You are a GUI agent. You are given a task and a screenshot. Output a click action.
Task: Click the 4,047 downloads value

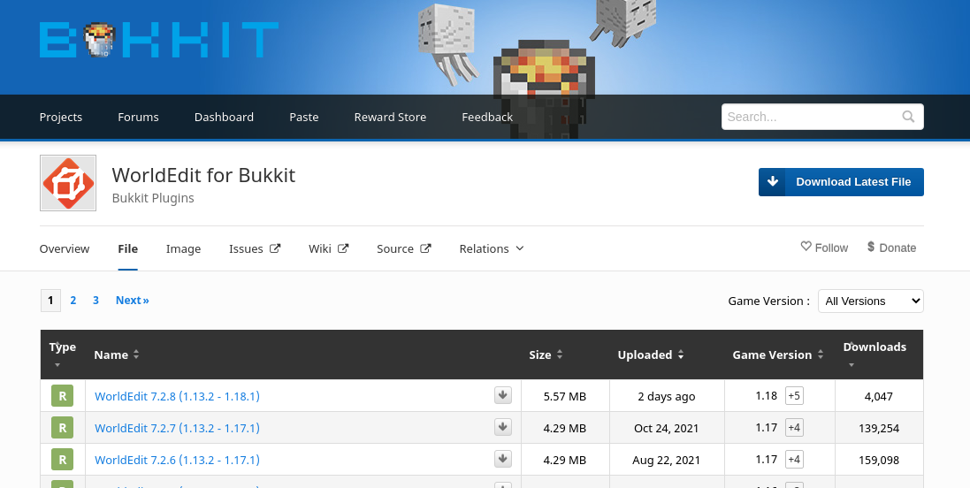pyautogui.click(x=878, y=396)
